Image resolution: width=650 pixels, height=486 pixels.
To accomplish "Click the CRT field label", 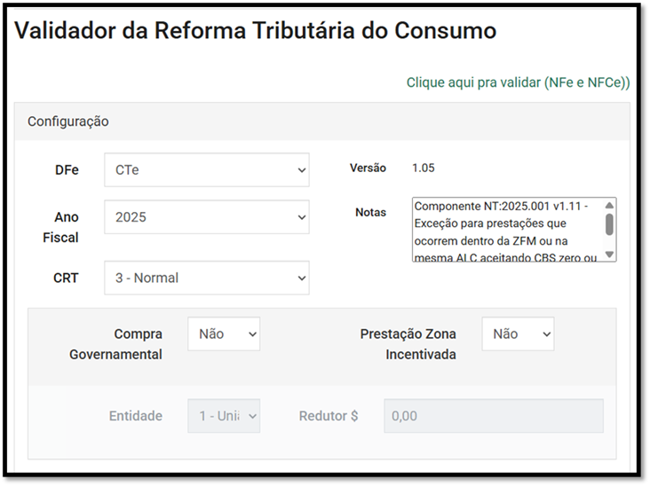I will [x=66, y=278].
